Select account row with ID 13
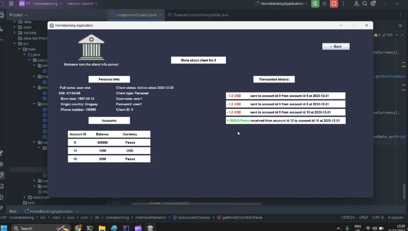Image resolution: width=408 pixels, height=231 pixels. point(109,151)
